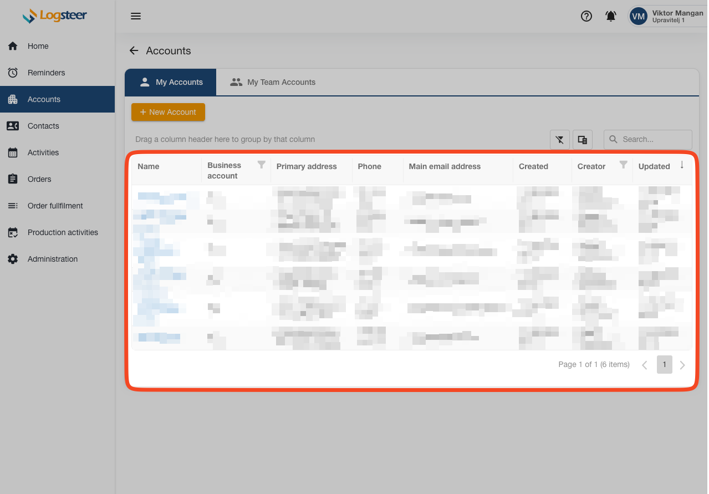Viewport: 709px width, 494px height.
Task: Select the My Accounts tab
Action: tap(171, 82)
